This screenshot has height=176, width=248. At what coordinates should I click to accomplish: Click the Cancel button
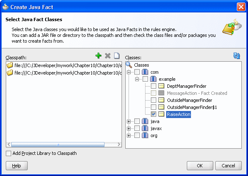(x=229, y=166)
